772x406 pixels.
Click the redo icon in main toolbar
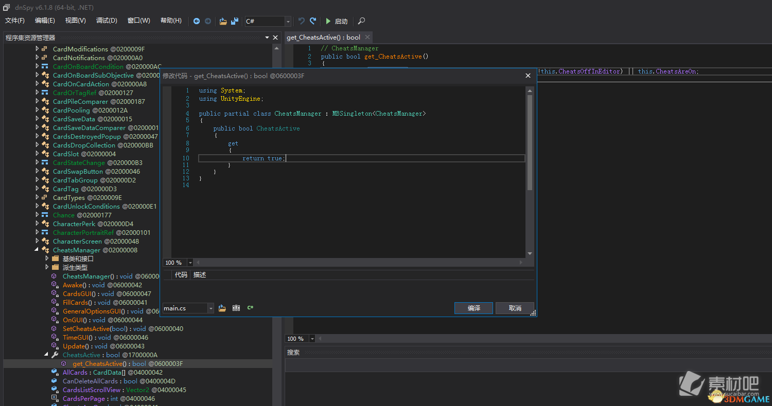click(x=313, y=21)
